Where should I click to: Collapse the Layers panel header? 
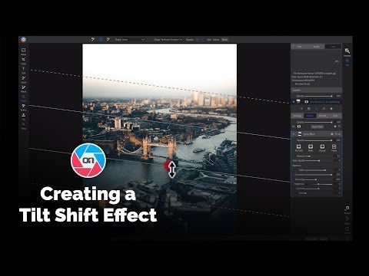pos(316,90)
